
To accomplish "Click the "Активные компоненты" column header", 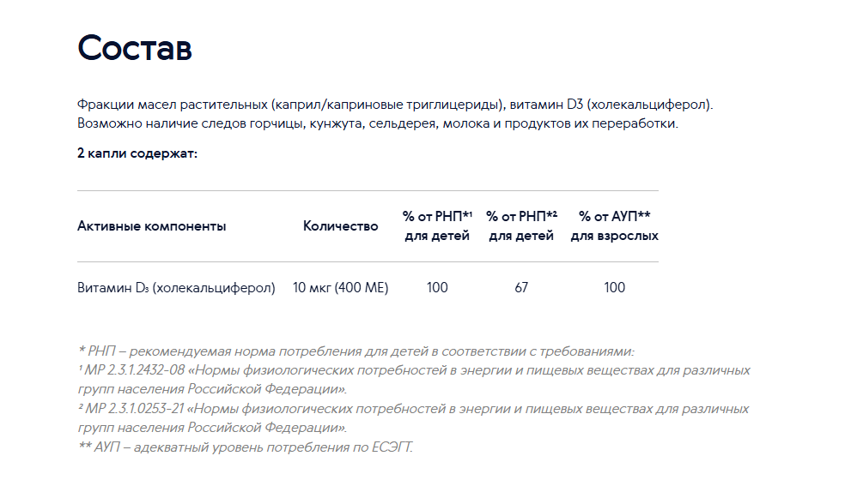I will (x=151, y=226).
